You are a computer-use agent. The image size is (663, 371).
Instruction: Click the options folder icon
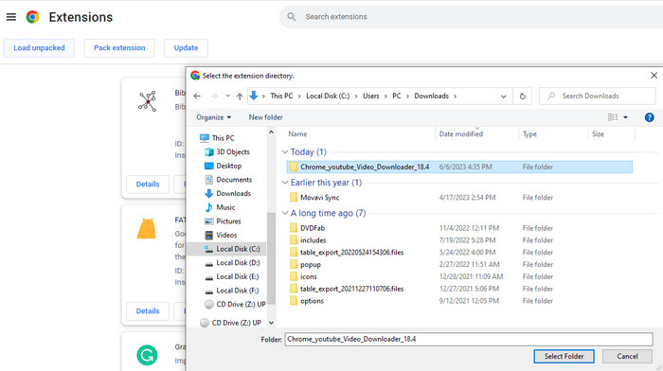pyautogui.click(x=294, y=301)
